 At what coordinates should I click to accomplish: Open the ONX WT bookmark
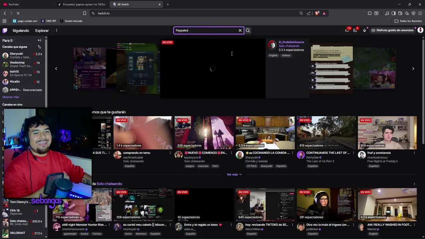(x=49, y=21)
